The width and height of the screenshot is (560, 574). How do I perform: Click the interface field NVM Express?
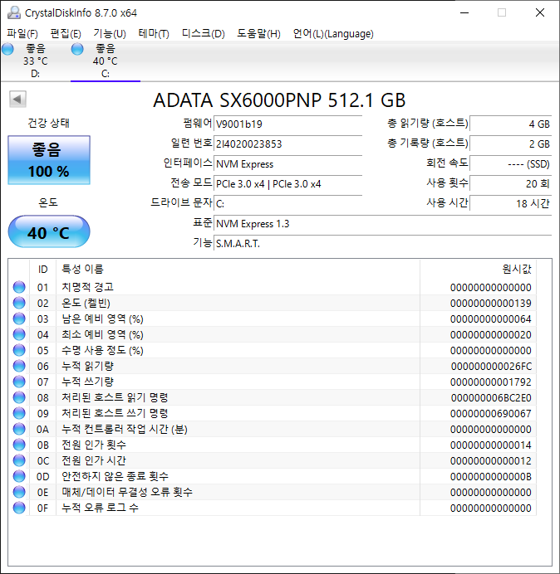pyautogui.click(x=287, y=163)
